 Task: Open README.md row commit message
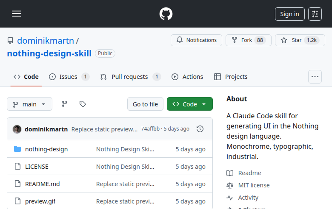point(125,184)
